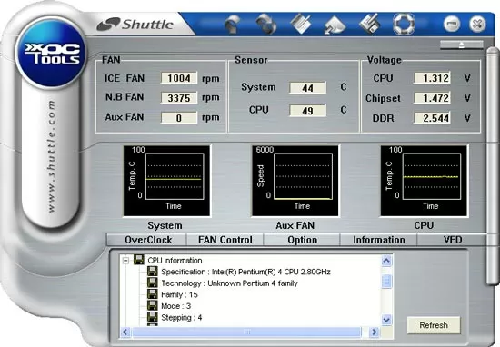Viewport: 500px width, 347px height.
Task: Click the Chipset voltage label
Action: tap(383, 98)
